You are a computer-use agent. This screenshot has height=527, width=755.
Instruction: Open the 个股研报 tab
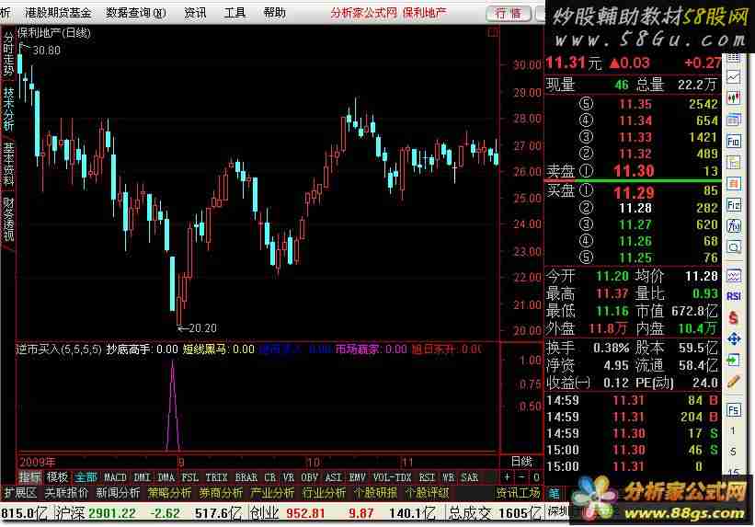click(375, 493)
